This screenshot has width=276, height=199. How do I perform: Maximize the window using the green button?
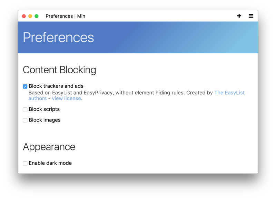coord(37,16)
